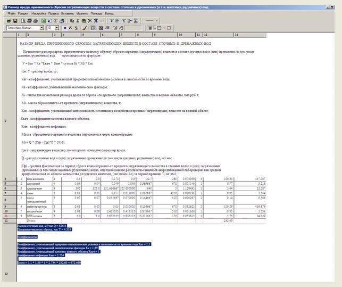Toggle underline Ч formatting
Viewport: 342px width, 287px height.
pos(77,27)
